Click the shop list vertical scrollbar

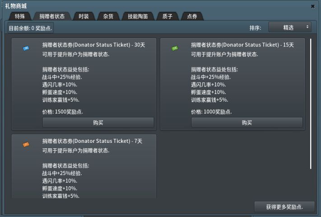[311, 104]
